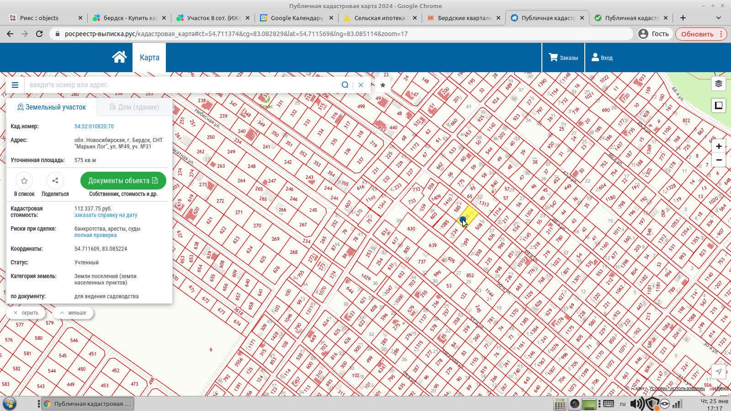
Task: Add parcel to list with star icon
Action: 24,181
